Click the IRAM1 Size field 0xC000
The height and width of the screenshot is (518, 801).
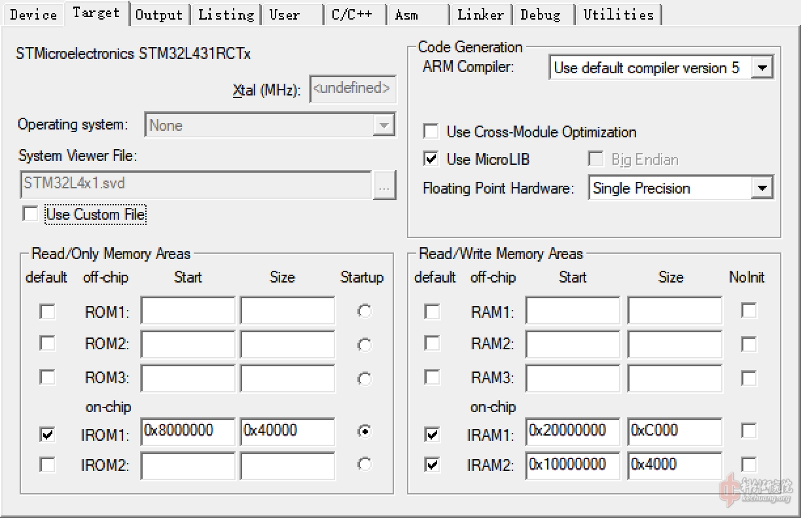pos(675,432)
